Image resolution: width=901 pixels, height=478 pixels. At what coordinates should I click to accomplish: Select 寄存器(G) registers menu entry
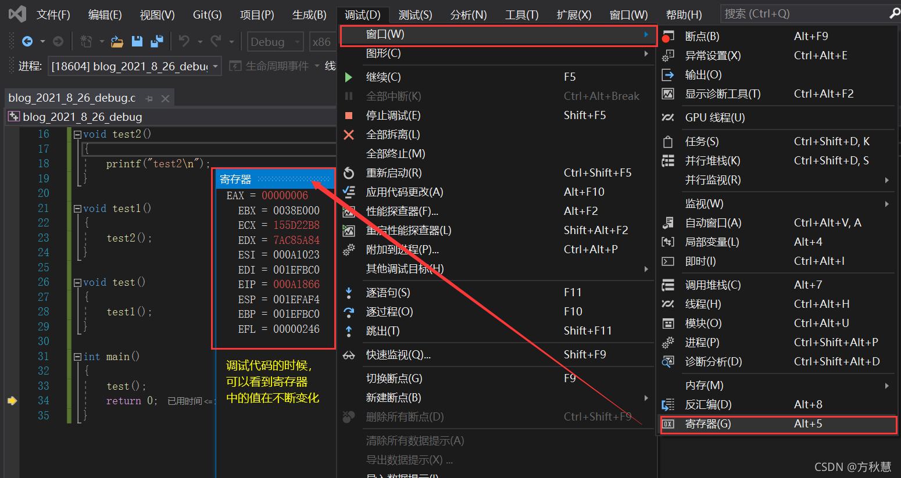(778, 424)
